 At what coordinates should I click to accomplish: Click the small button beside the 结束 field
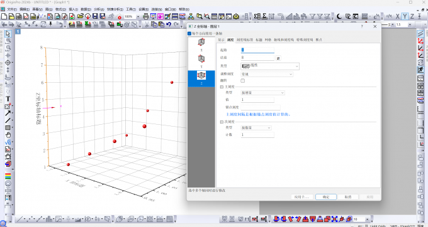coord(278,58)
